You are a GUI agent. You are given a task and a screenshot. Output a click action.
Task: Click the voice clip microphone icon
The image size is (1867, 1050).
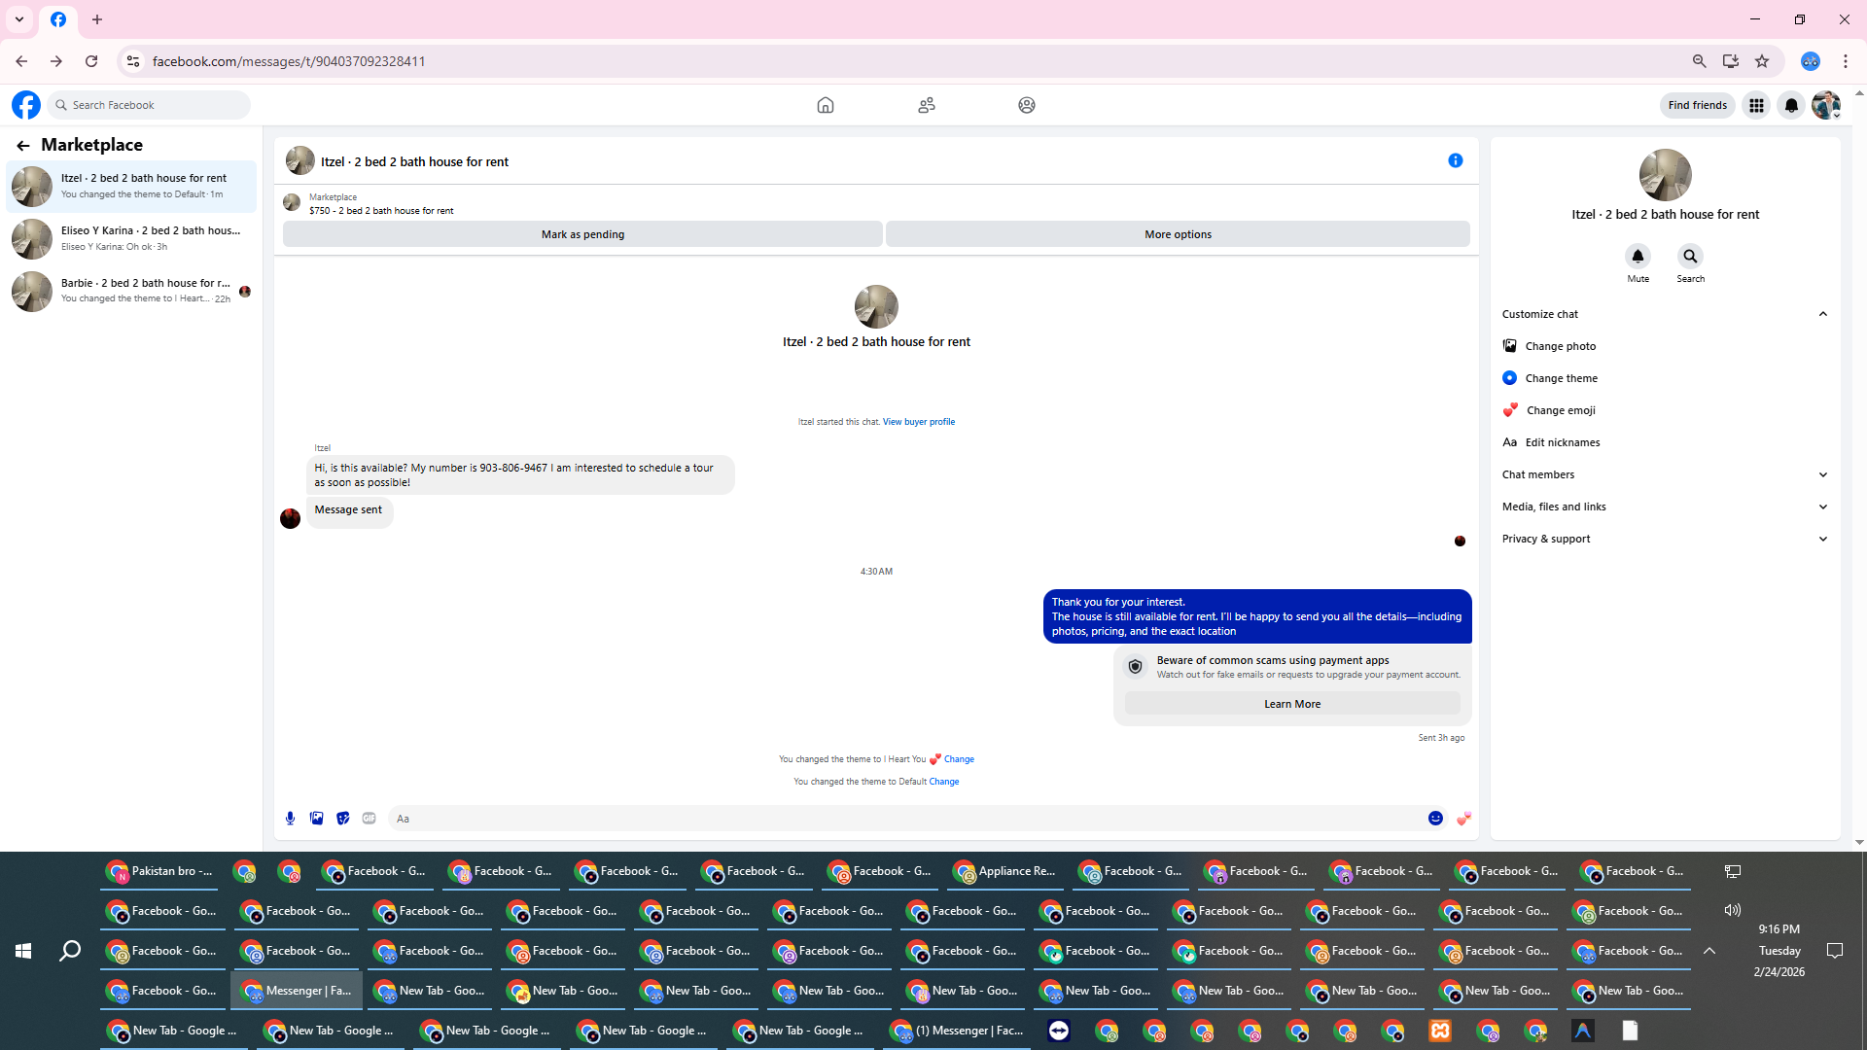(290, 819)
